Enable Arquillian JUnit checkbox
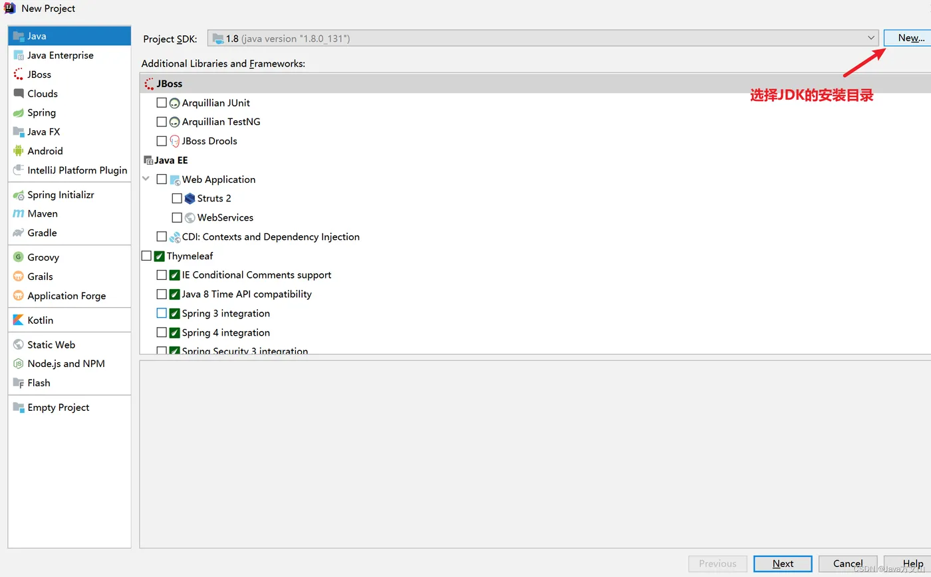Viewport: 931px width, 577px height. tap(162, 103)
